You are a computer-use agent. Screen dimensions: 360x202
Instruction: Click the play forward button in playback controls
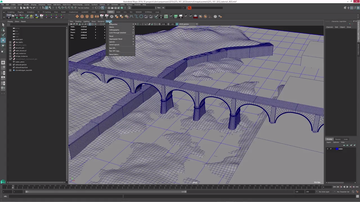point(347,187)
